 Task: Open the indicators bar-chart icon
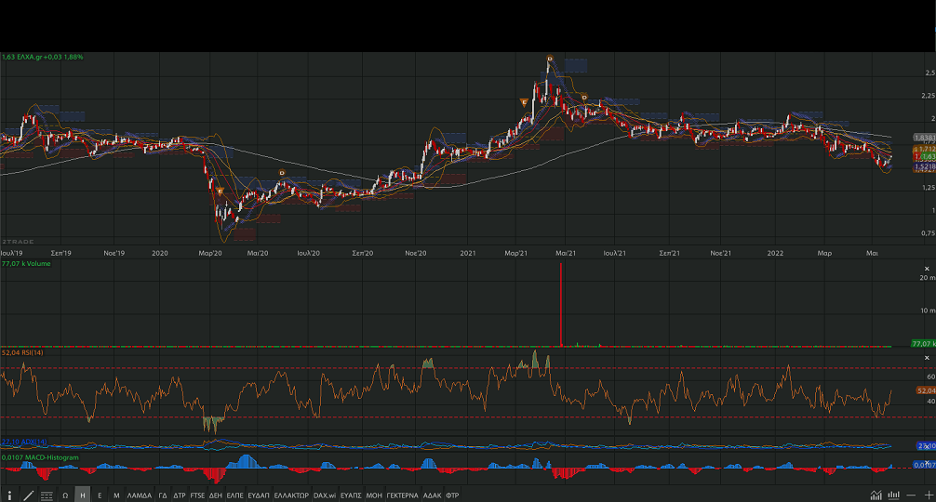[x=894, y=495]
